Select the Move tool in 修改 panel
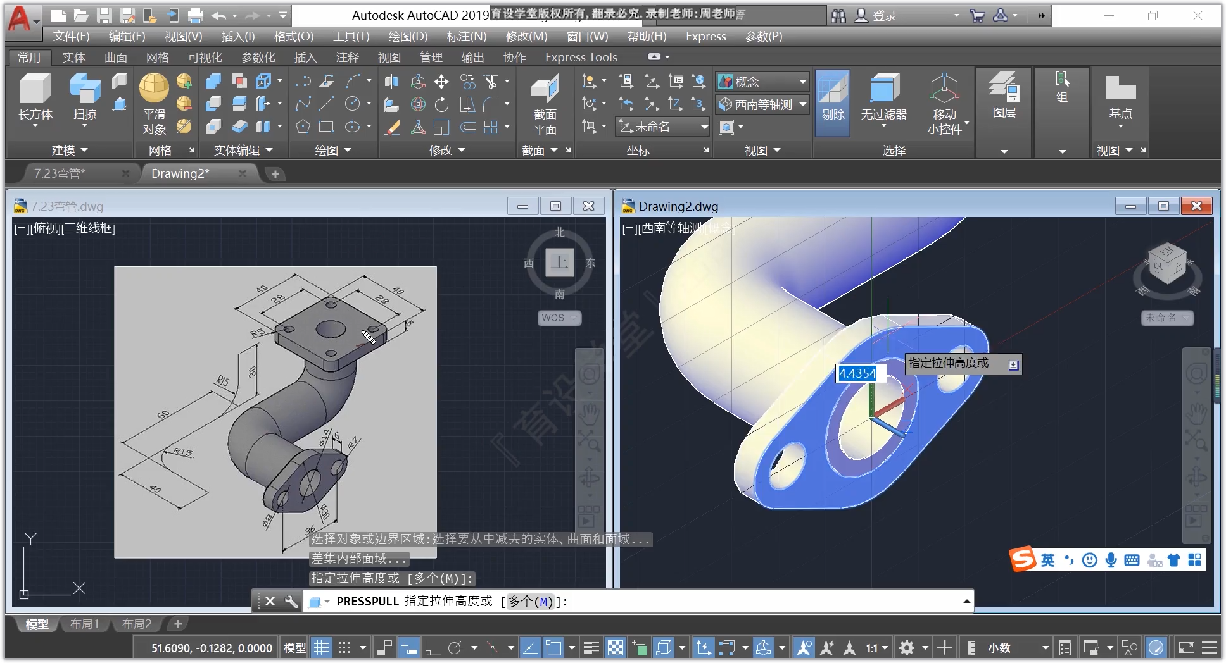This screenshot has width=1226, height=663. [x=441, y=82]
